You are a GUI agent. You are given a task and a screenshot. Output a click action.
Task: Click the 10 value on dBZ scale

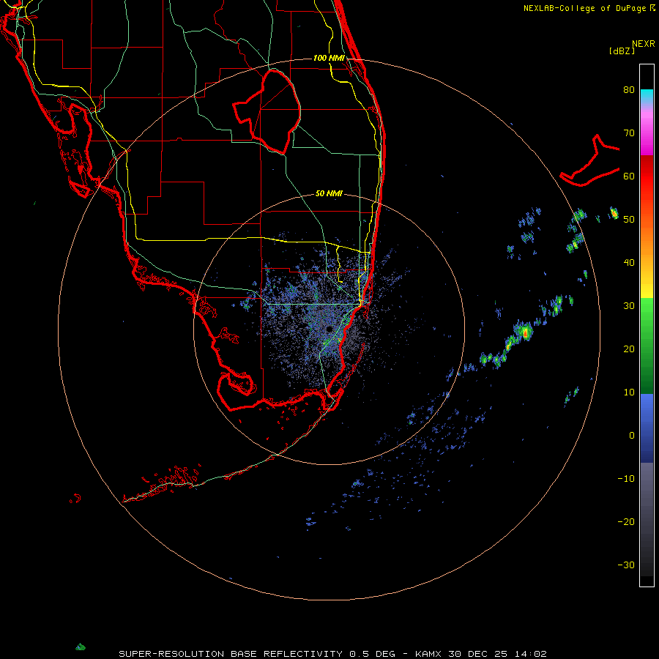[629, 392]
